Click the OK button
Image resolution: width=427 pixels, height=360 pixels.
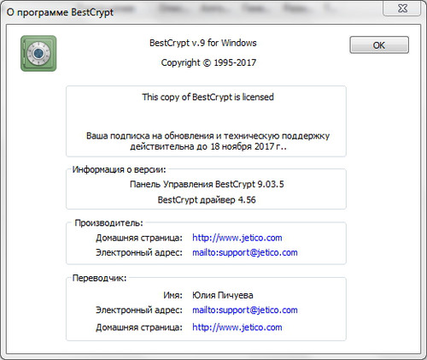379,45
